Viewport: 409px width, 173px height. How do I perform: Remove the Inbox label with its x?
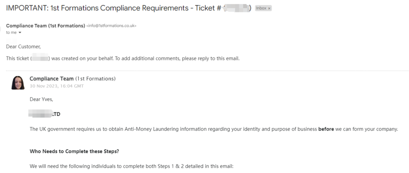pyautogui.click(x=269, y=8)
